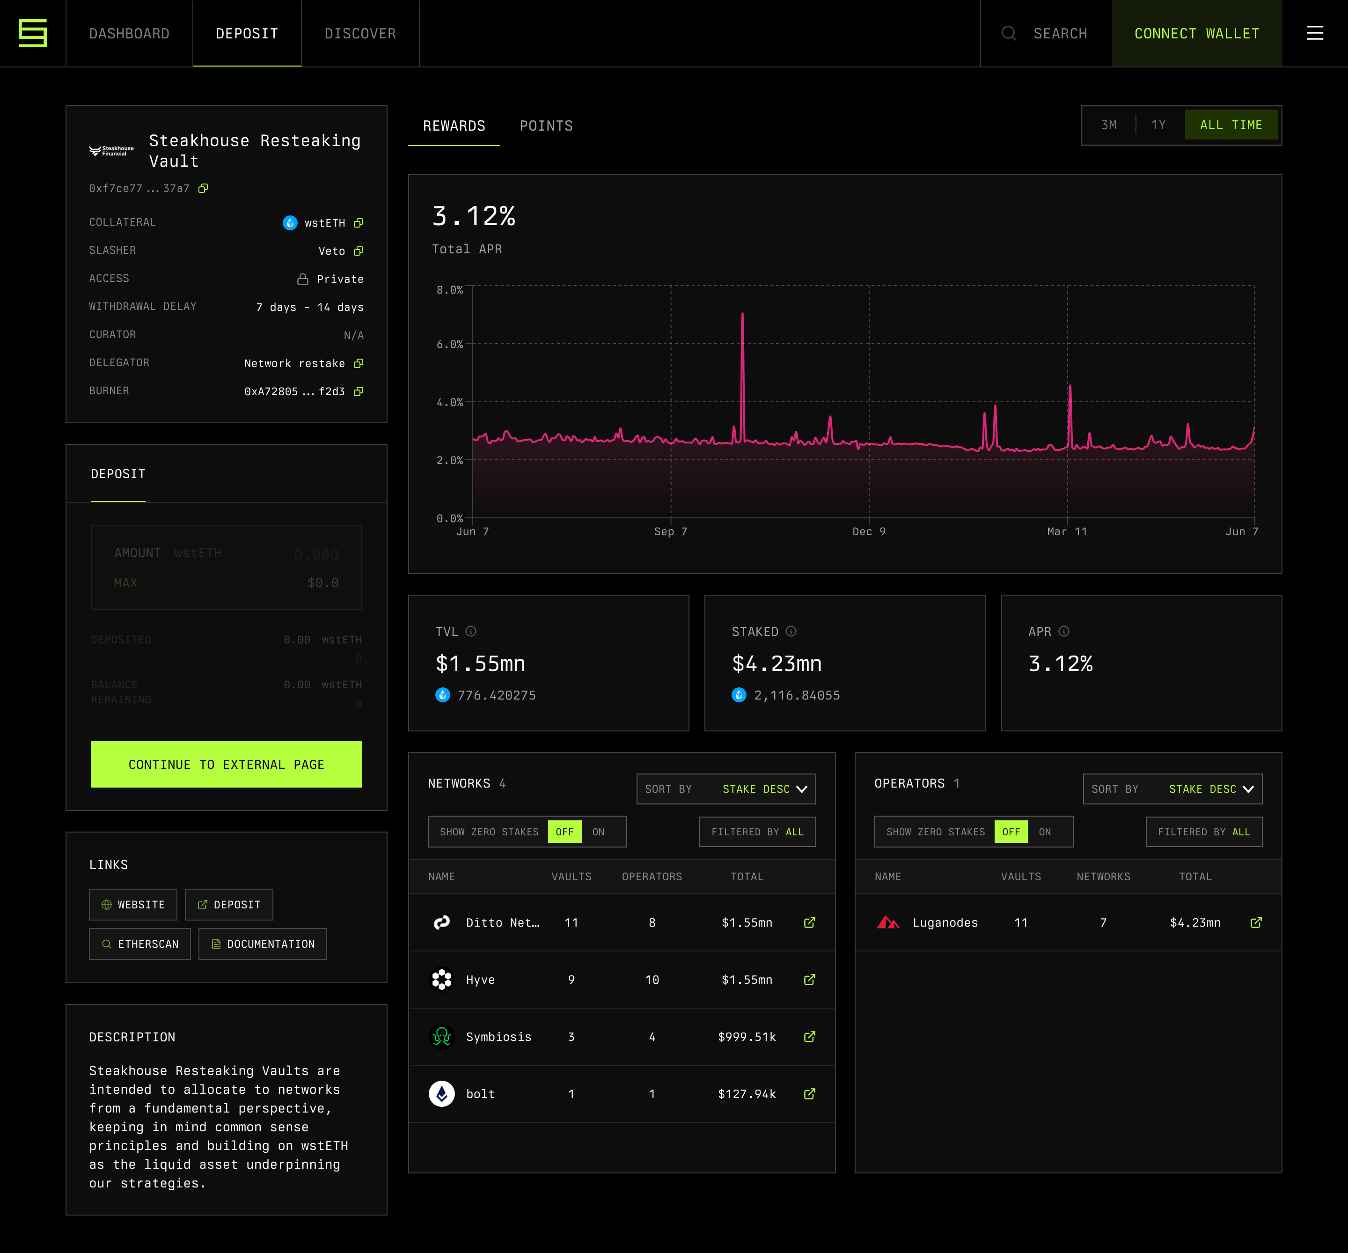The height and width of the screenshot is (1253, 1348).
Task: Open the Documentation link
Action: (x=262, y=944)
